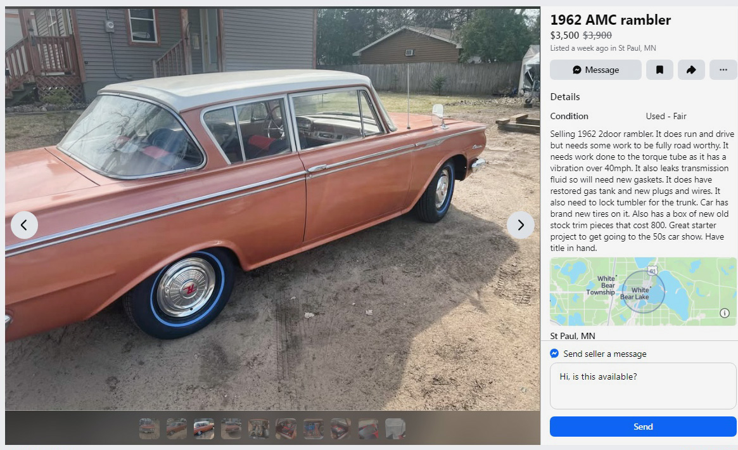
Task: Go to the previous photo
Action: coord(24,225)
